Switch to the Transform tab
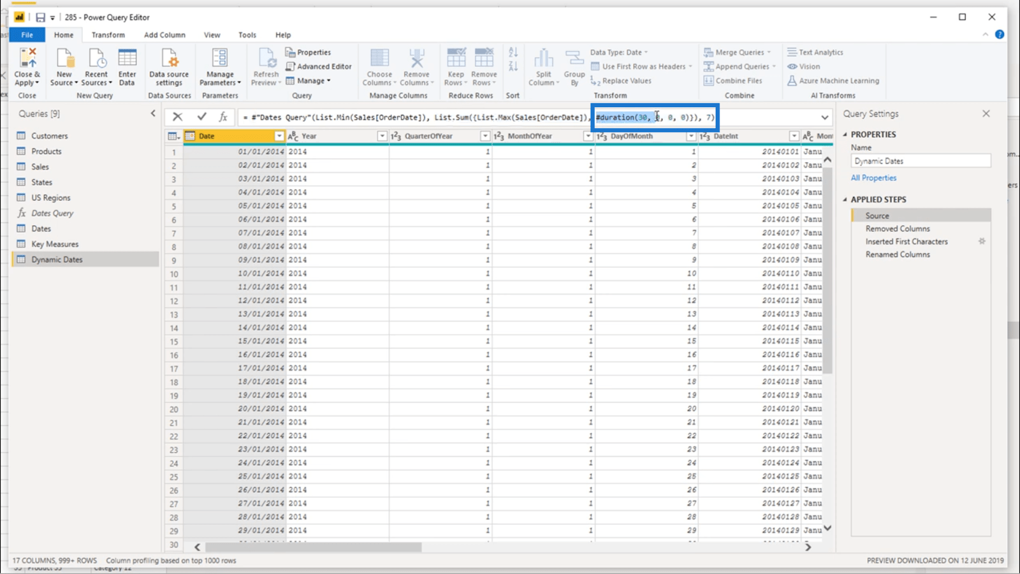Viewport: 1020px width, 574px height. 108,35
